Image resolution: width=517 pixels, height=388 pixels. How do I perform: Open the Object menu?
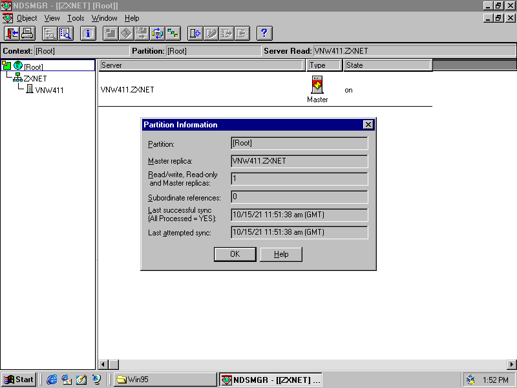(26, 18)
